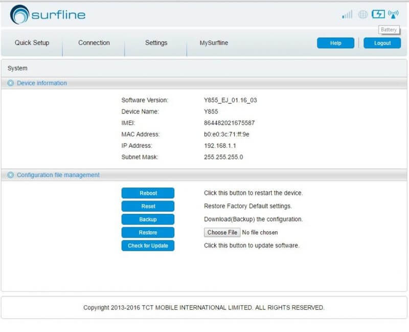Click Reset to restore factory defaults
Screen dimensions: 409x332
click(x=148, y=206)
